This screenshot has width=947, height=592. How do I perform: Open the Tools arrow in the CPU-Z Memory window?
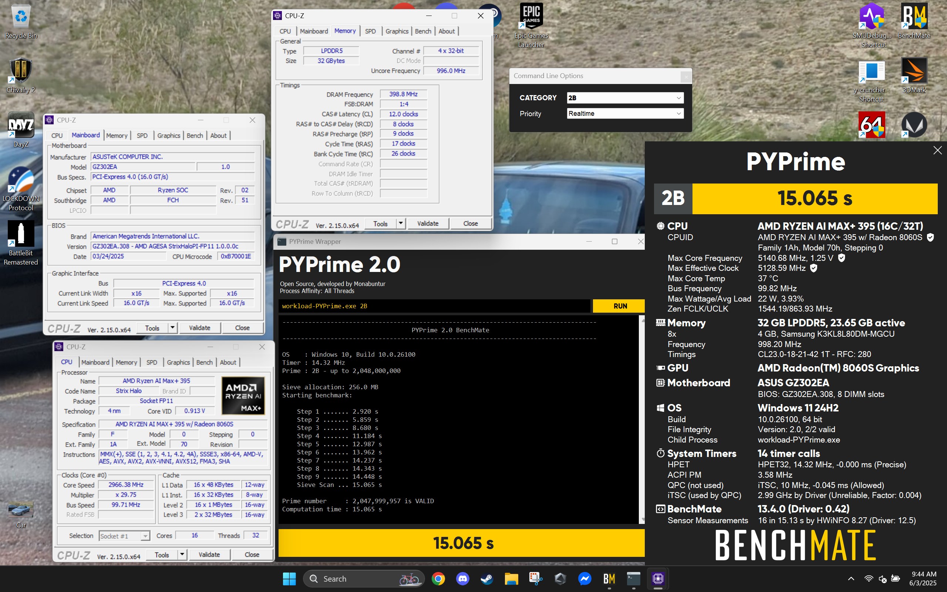[x=401, y=223]
